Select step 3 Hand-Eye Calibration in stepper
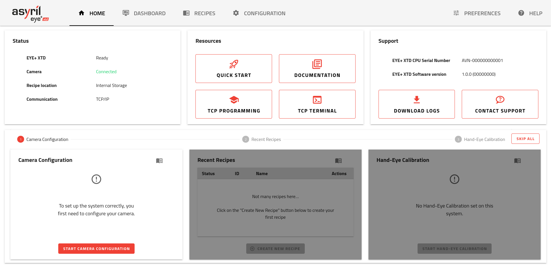The height and width of the screenshot is (277, 551). [x=480, y=139]
